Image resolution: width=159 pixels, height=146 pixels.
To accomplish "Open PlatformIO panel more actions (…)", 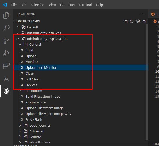I will 142,14.
